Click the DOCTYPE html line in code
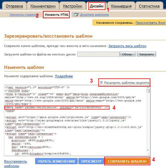166x168 pixels. [x=17, y=91]
